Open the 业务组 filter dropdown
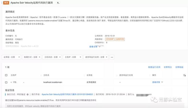Screen dimensions: 188x108 pyautogui.click(x=11, y=57)
